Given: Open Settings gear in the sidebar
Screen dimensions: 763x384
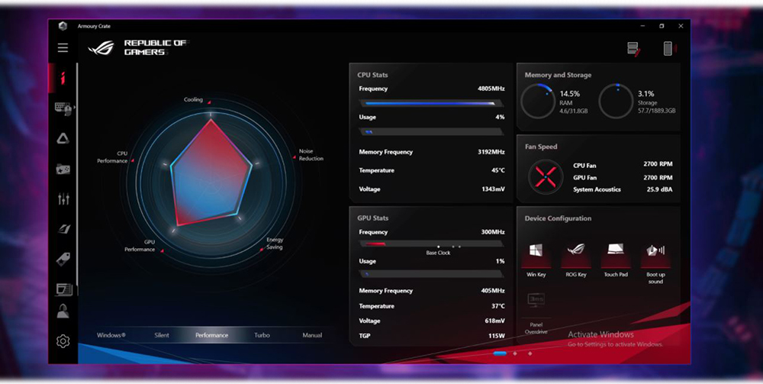Looking at the screenshot, I should 63,341.
